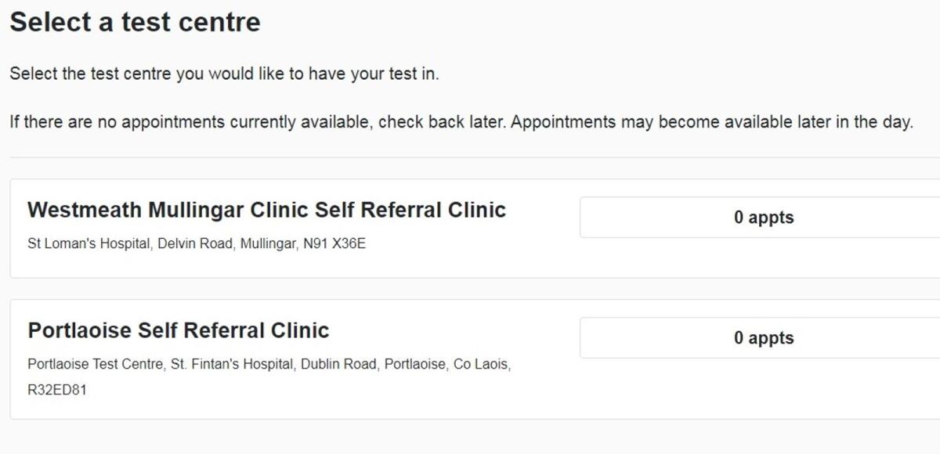
Task: Click the 0 appts button for Westmeath Mullingar Clinic
Action: 763,218
